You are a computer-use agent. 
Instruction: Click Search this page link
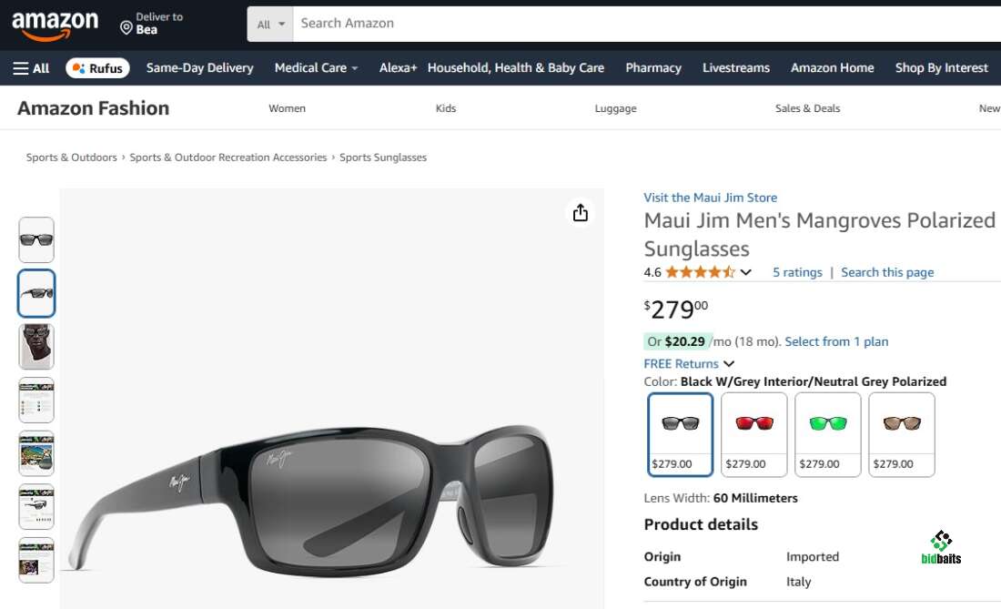coord(887,272)
